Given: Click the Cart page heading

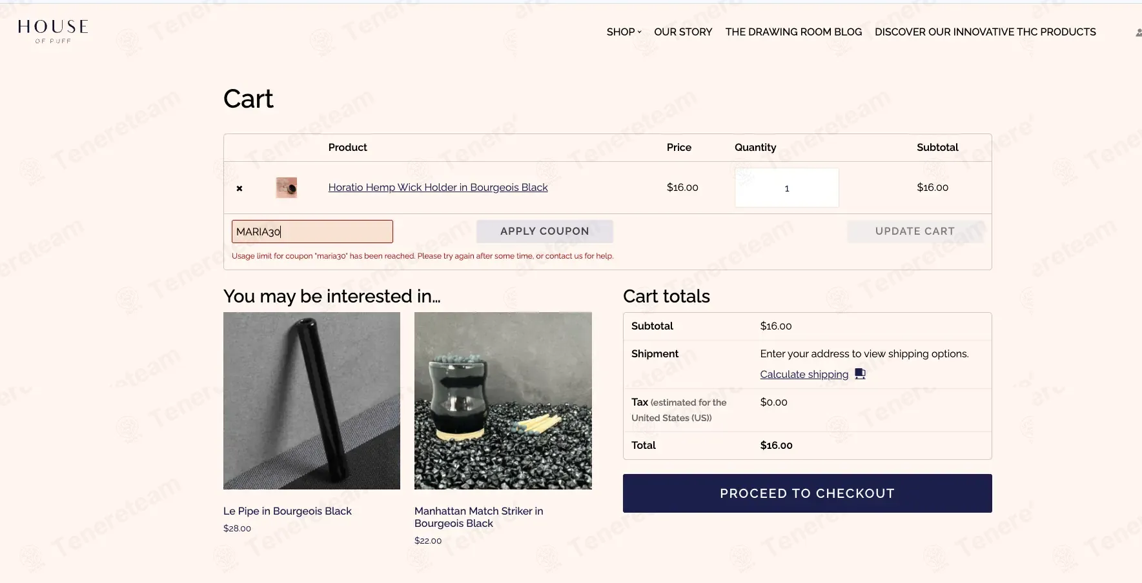Looking at the screenshot, I should 248,99.
